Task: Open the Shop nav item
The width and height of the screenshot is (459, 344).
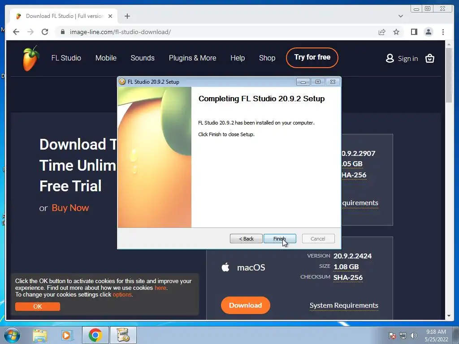Action: point(267,58)
